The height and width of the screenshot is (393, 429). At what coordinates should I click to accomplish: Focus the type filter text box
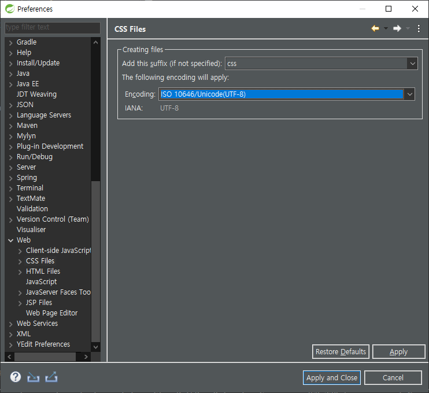coord(53,27)
